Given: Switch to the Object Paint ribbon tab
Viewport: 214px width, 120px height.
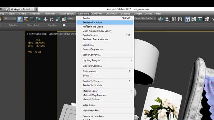Looking at the screenshot, I should coord(33,25).
